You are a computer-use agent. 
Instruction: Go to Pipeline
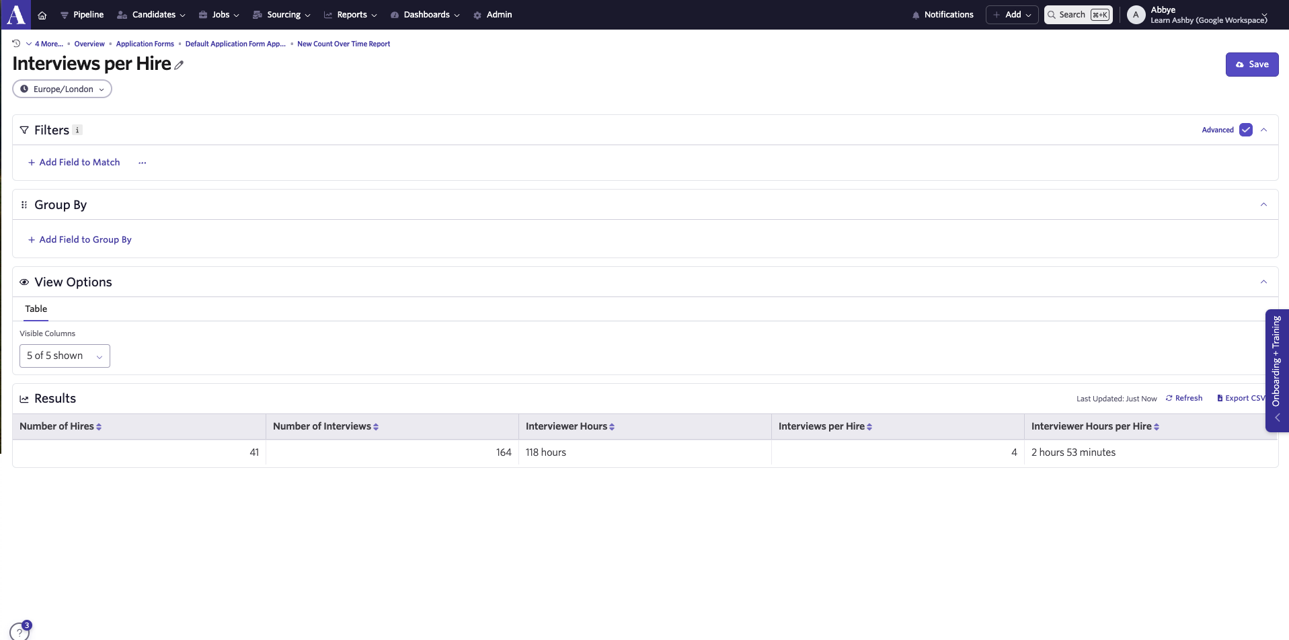click(82, 15)
